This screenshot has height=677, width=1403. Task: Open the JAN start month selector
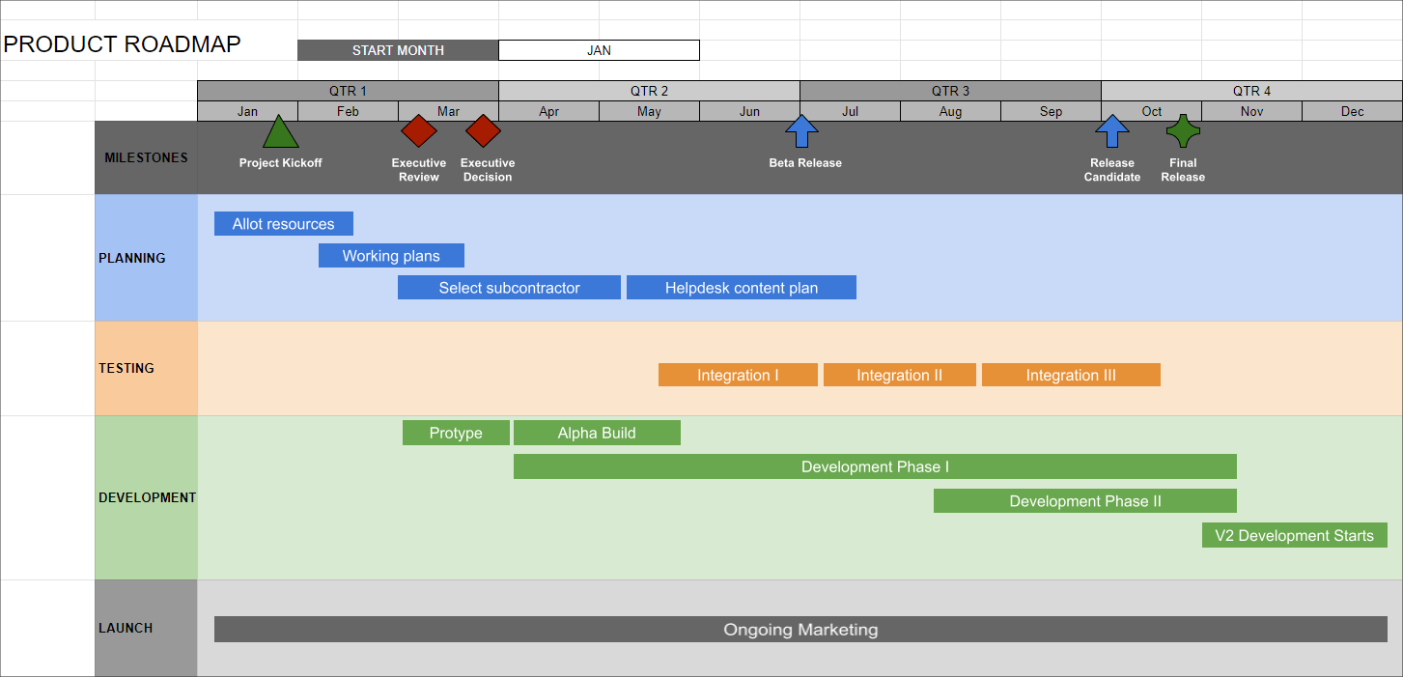pyautogui.click(x=598, y=49)
